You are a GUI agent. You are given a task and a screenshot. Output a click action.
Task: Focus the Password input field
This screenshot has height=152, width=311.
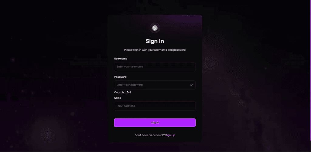tap(155, 85)
